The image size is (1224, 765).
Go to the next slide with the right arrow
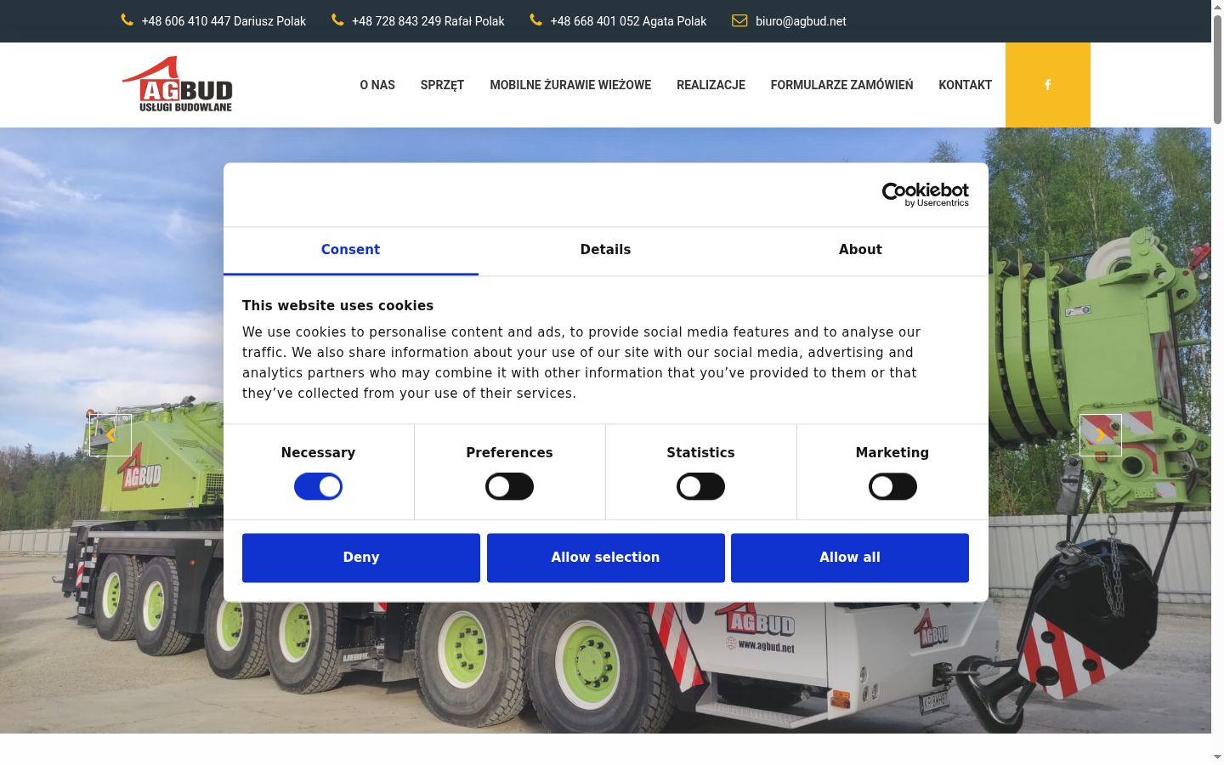tap(1101, 435)
